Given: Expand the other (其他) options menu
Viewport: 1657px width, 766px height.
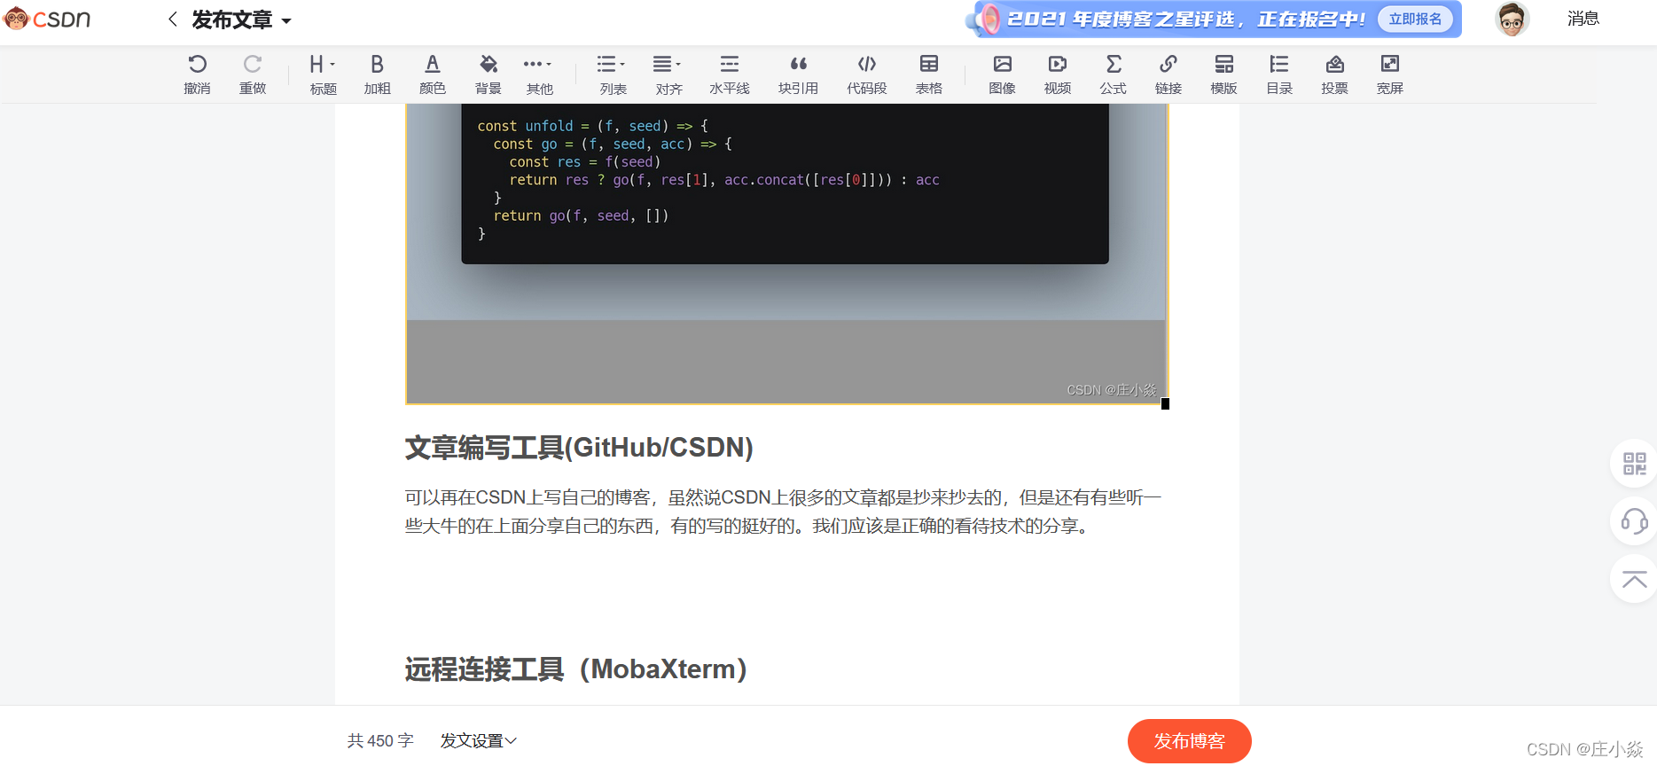Looking at the screenshot, I should (539, 74).
